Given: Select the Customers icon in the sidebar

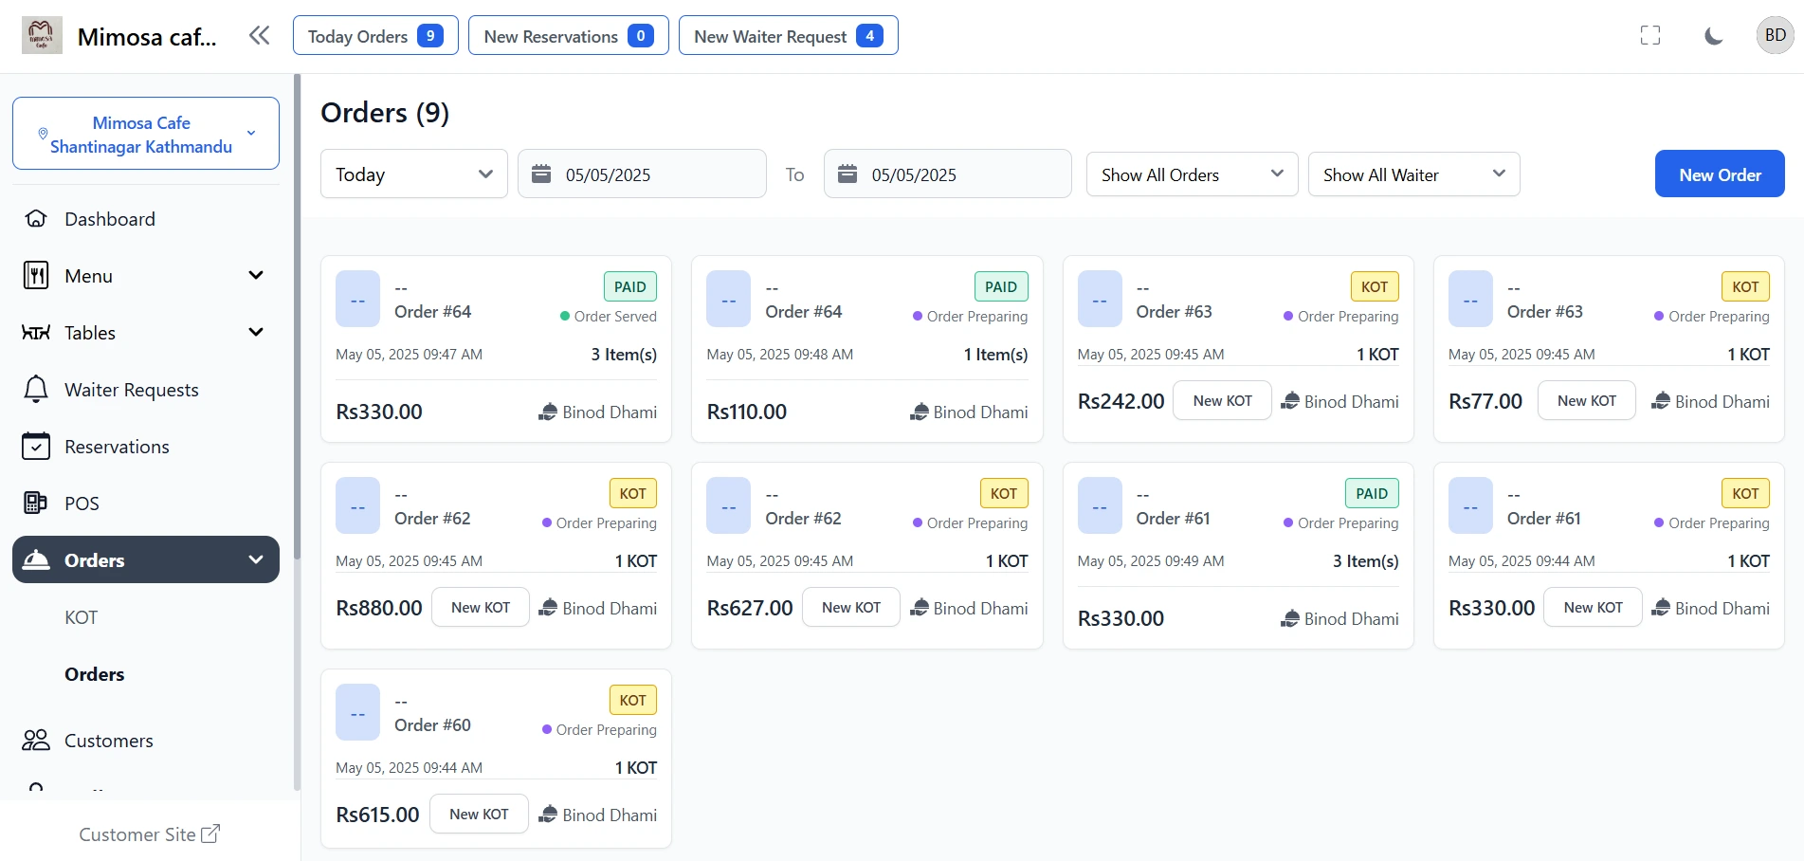Looking at the screenshot, I should [x=35, y=740].
